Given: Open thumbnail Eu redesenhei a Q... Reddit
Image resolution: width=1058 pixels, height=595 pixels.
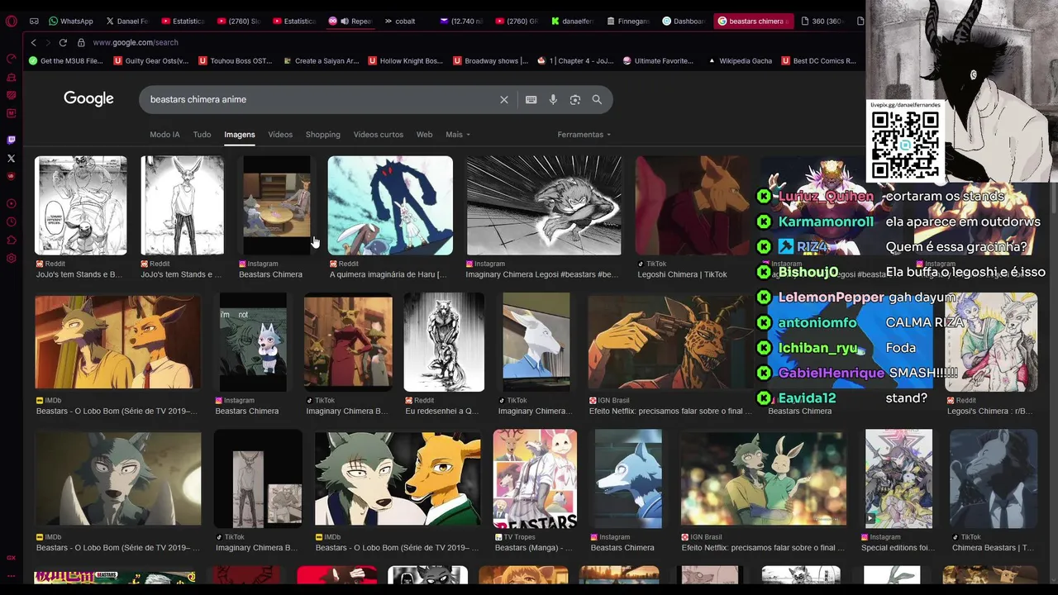Looking at the screenshot, I should (444, 342).
